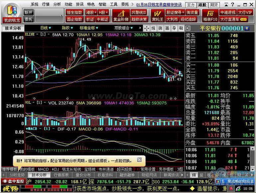Open the 窝轮王 W icon

tap(158, 16)
